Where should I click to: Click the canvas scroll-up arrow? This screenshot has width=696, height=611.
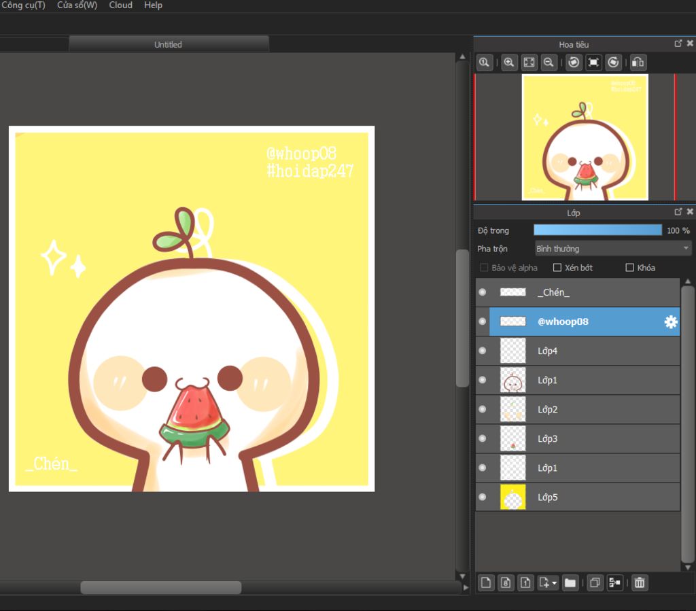coord(462,57)
